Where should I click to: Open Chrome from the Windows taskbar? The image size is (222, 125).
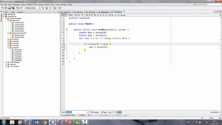point(44,122)
